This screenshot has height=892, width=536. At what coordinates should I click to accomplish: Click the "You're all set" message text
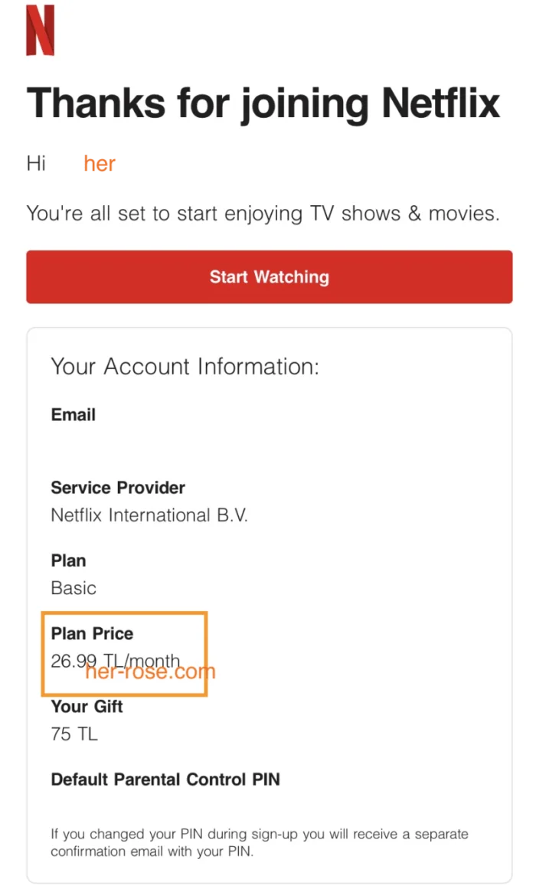[263, 213]
